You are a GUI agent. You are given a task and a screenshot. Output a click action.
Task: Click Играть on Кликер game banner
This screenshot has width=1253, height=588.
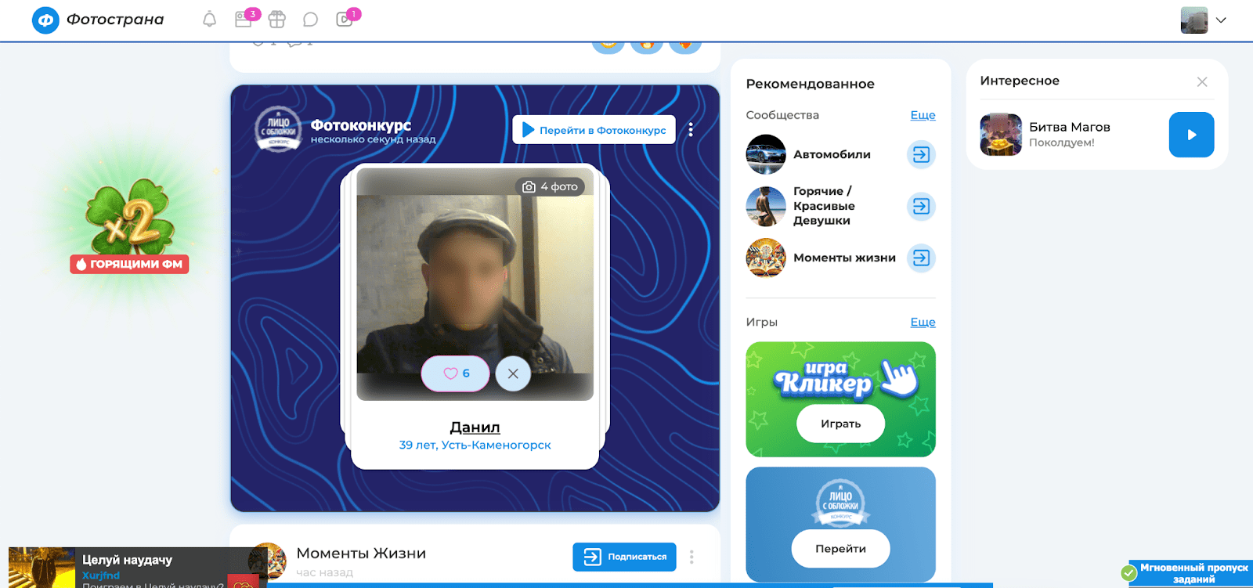point(840,424)
